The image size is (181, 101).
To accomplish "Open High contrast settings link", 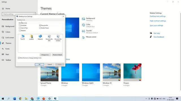I will point(158,21).
